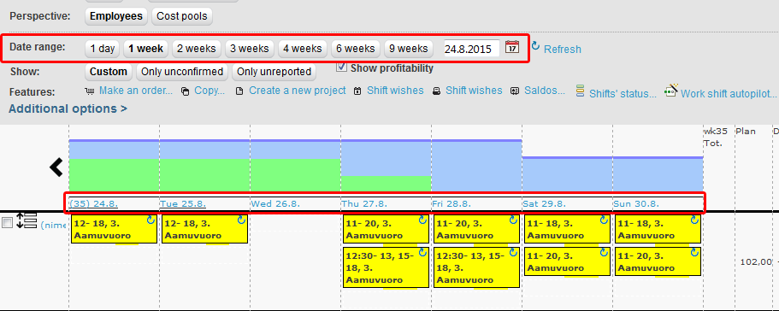Click the Saldos icon
The height and width of the screenshot is (311, 779).
515,91
